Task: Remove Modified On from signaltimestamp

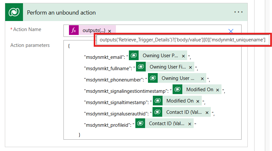Action: coord(198,101)
